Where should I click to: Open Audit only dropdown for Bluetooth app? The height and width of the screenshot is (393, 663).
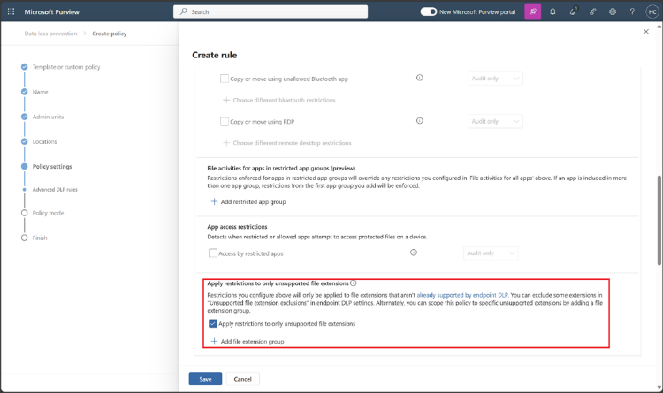pos(496,79)
